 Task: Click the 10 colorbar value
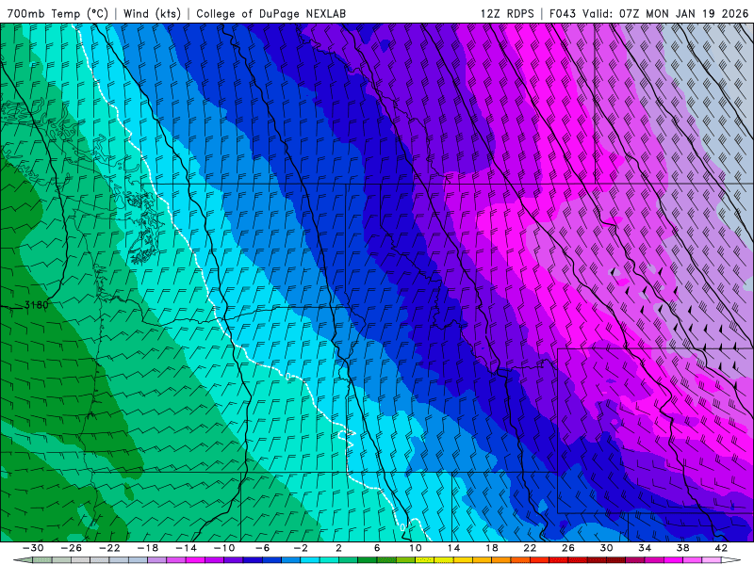(416, 548)
